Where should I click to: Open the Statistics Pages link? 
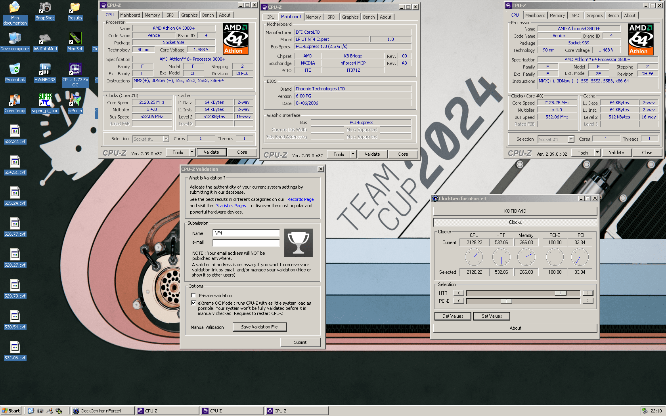(x=231, y=206)
